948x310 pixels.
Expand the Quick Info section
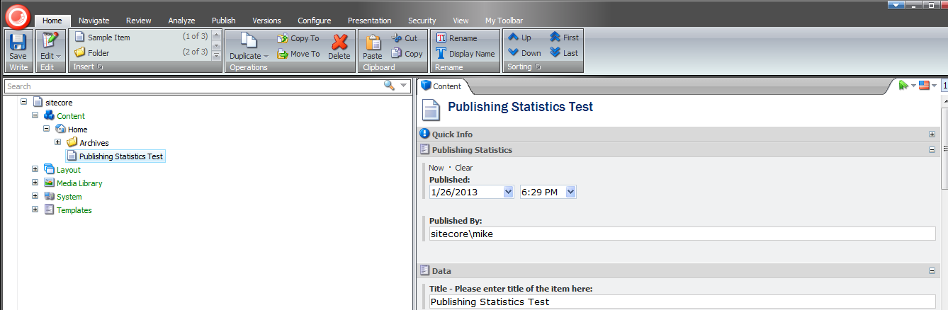click(932, 134)
